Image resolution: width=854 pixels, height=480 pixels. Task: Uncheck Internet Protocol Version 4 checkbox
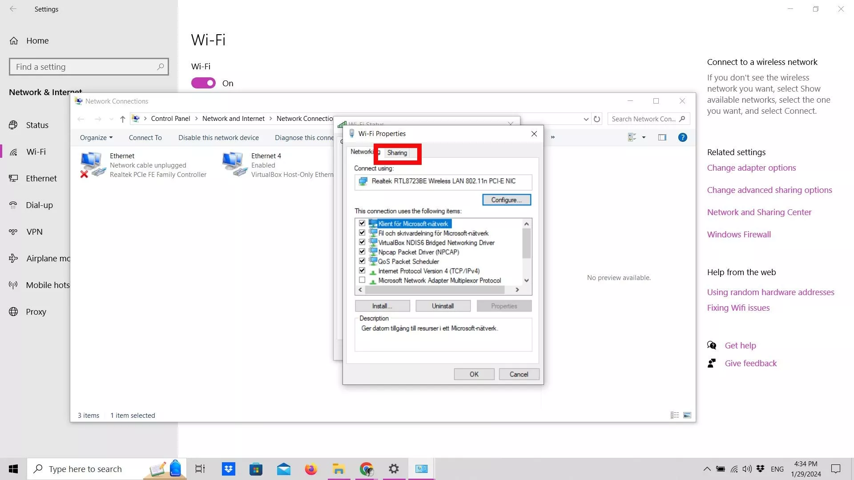click(x=362, y=271)
